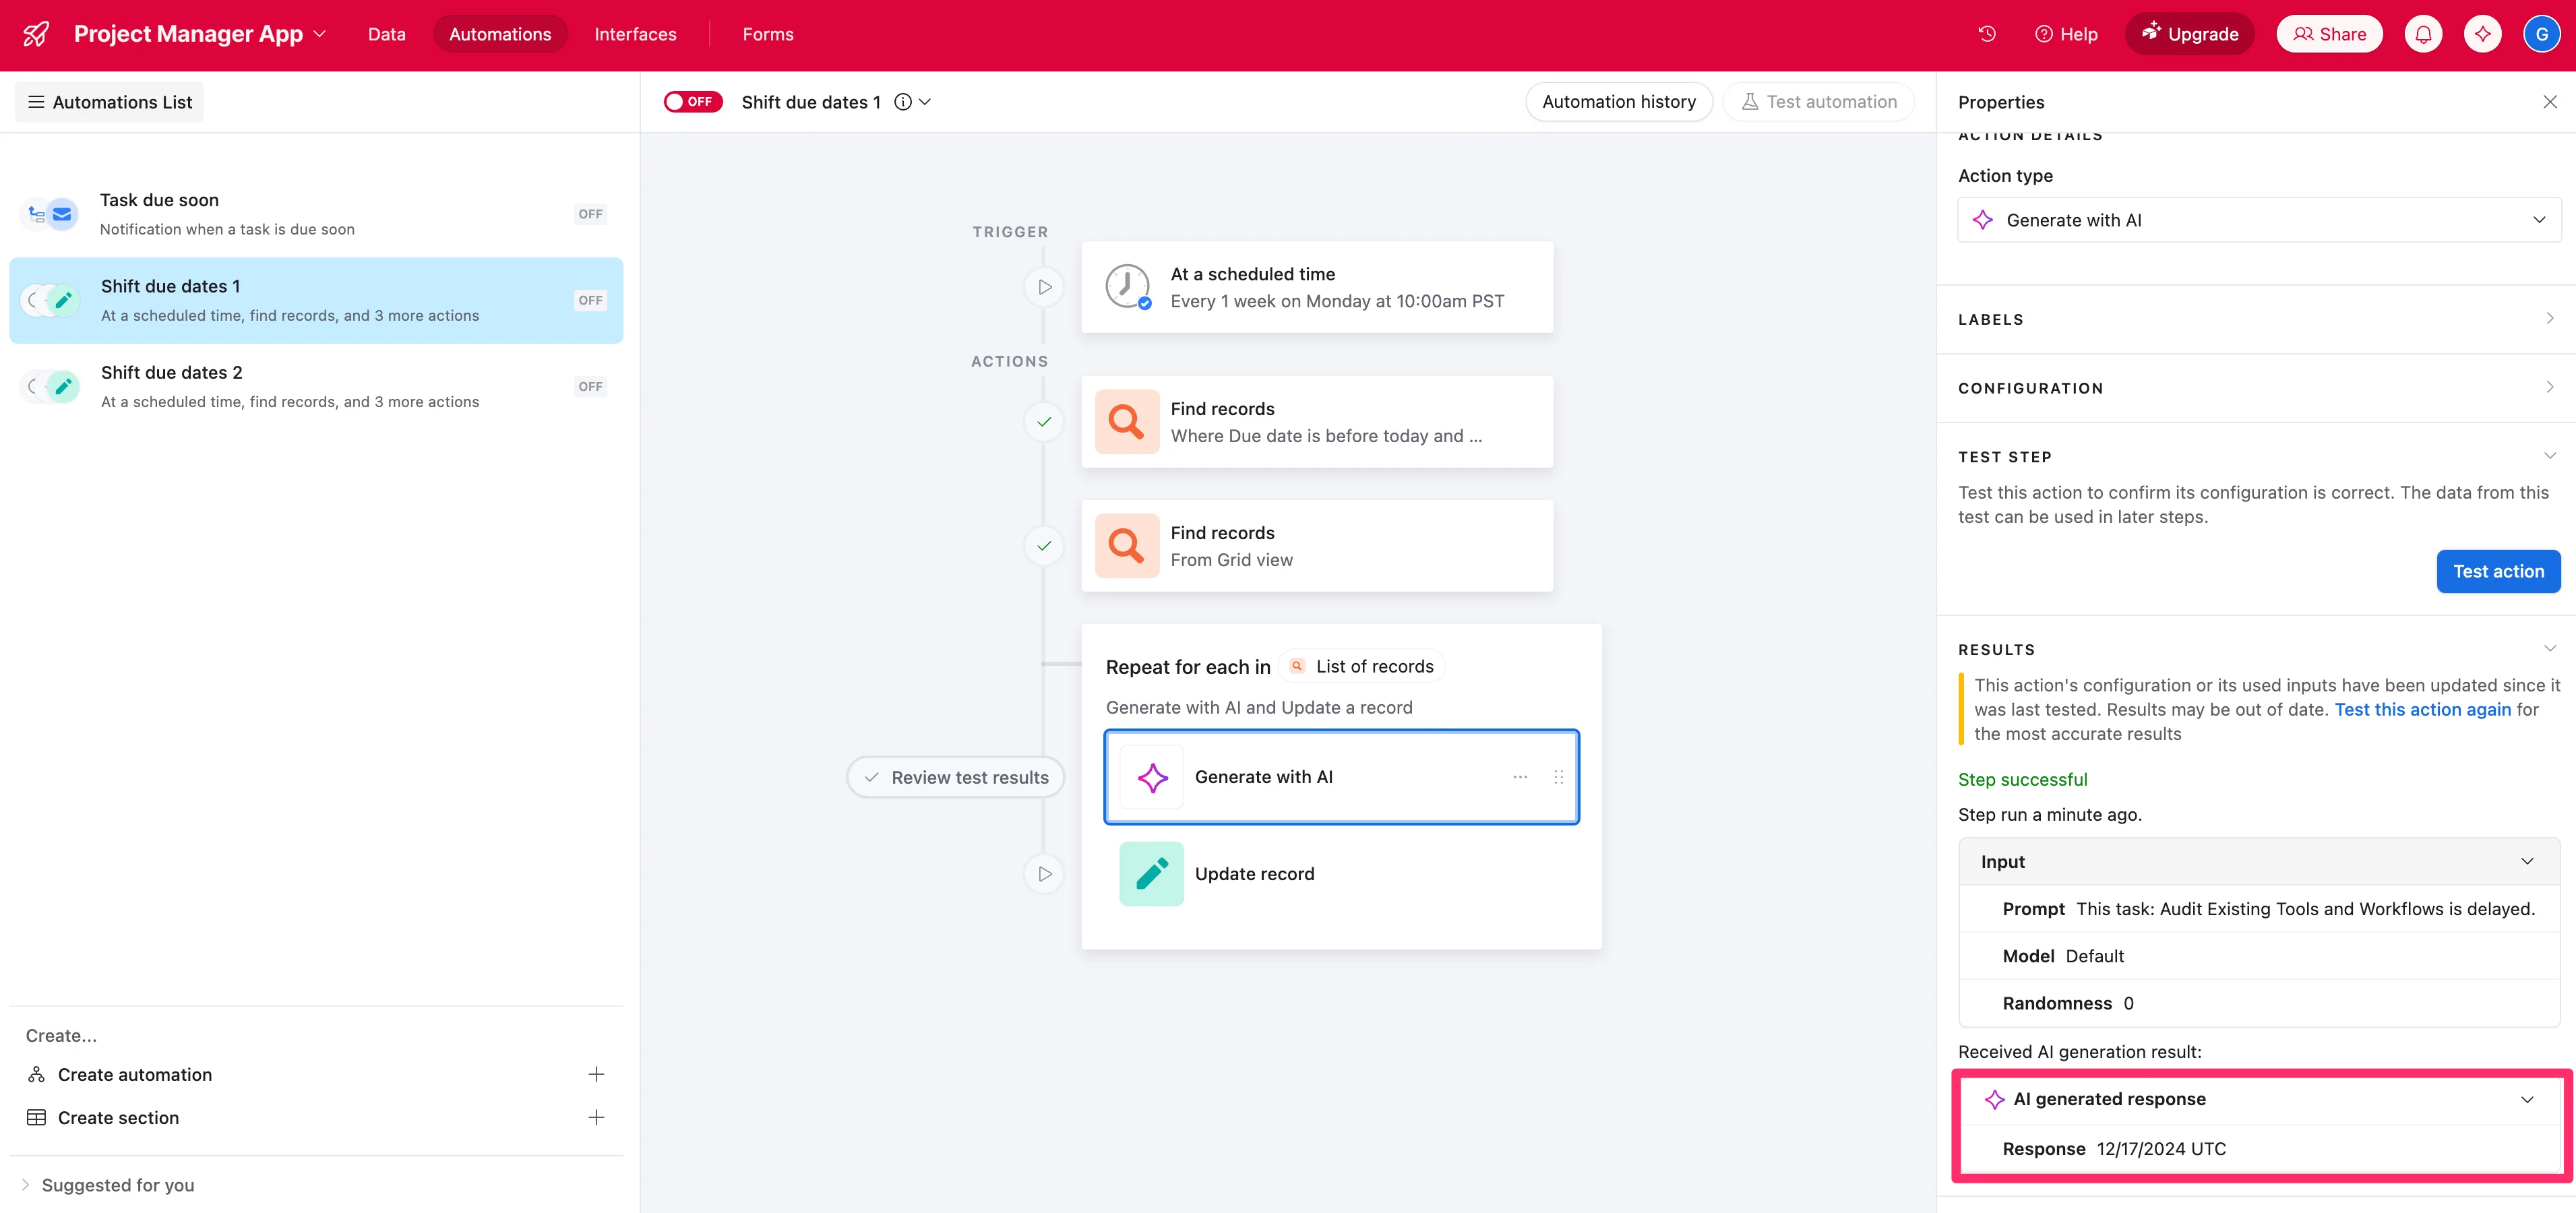The width and height of the screenshot is (2576, 1213).
Task: Click plus icon beside Create automation
Action: pos(596,1074)
